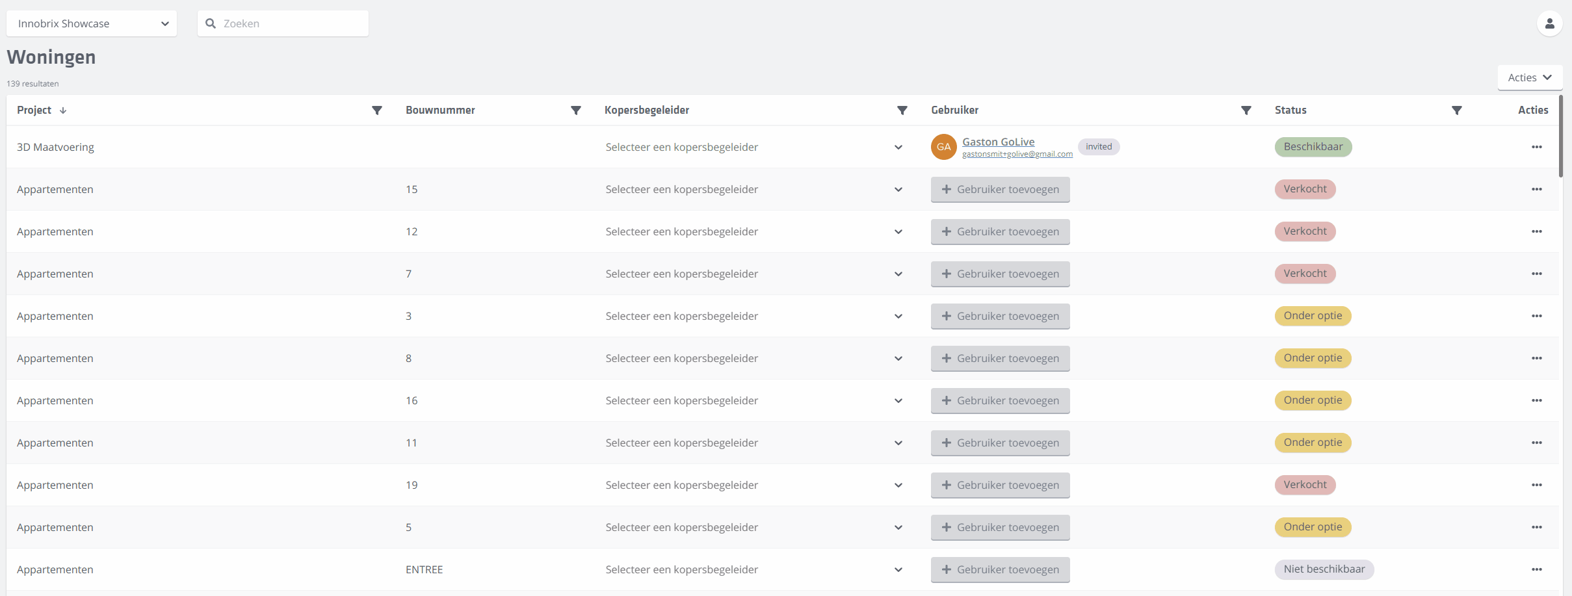Open actions menu for Appartementen ENTREE row
The image size is (1572, 596).
click(x=1536, y=569)
